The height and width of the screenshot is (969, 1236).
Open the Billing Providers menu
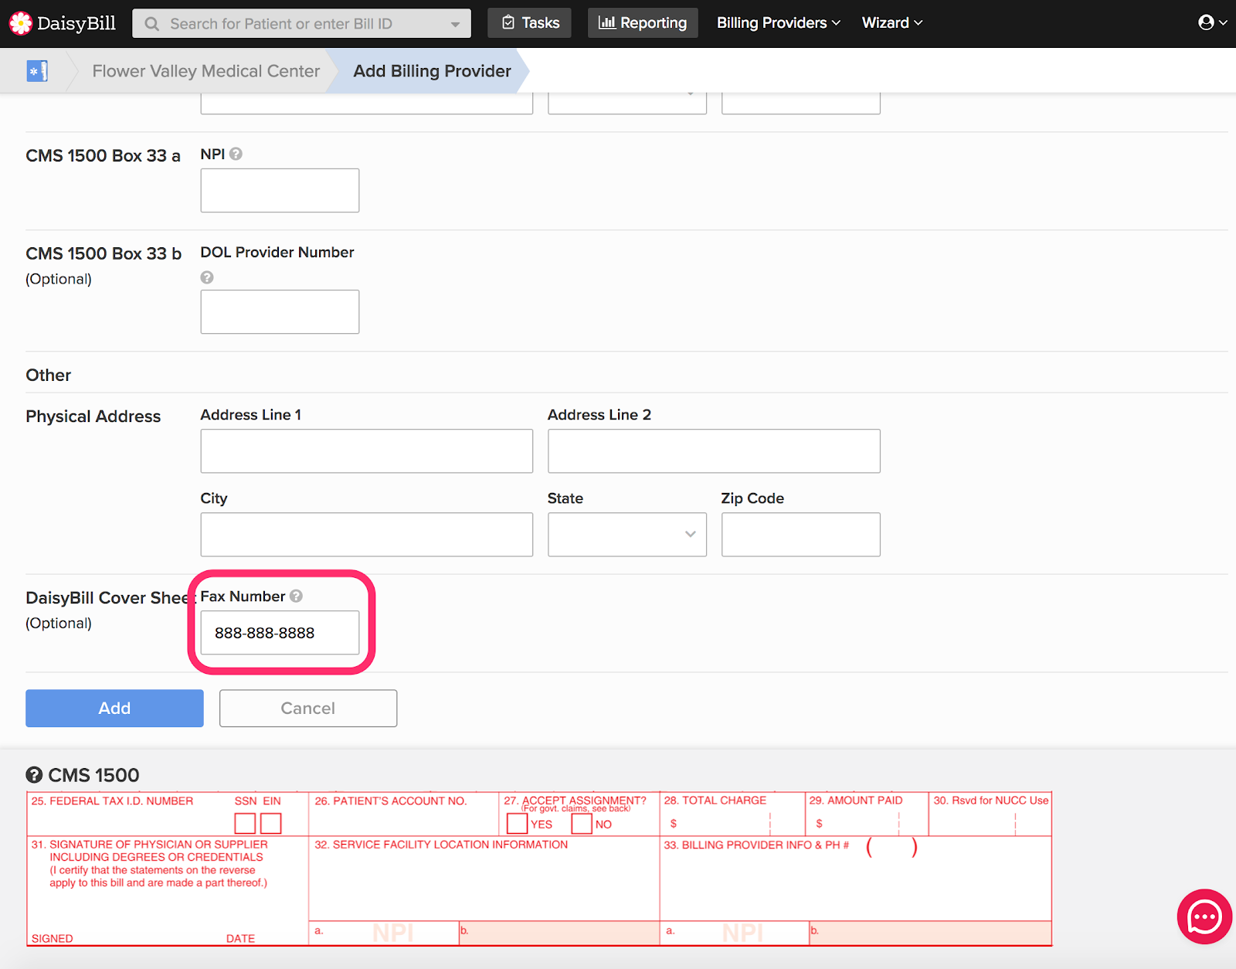click(x=778, y=23)
